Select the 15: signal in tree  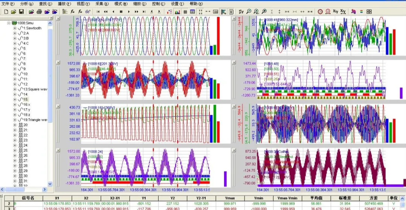tap(26, 99)
